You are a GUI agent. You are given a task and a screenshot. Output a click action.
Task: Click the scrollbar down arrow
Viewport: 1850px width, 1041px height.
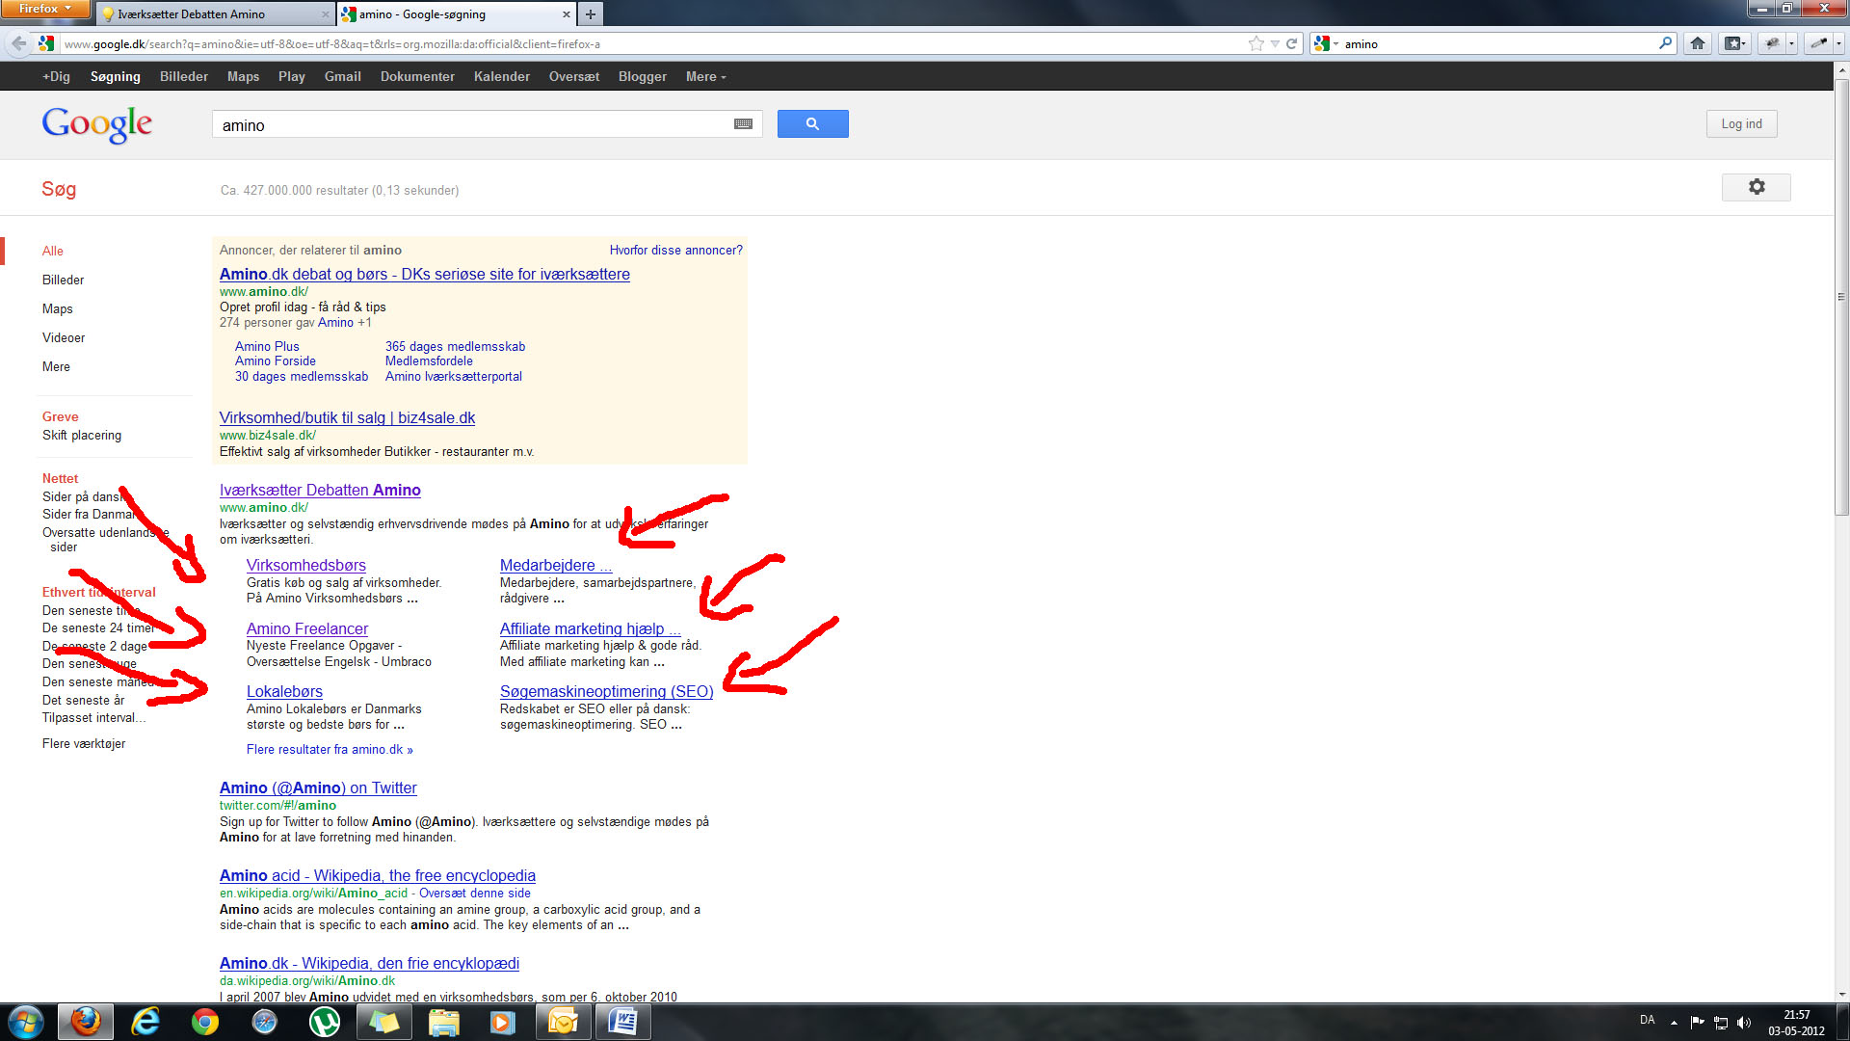pyautogui.click(x=1841, y=995)
